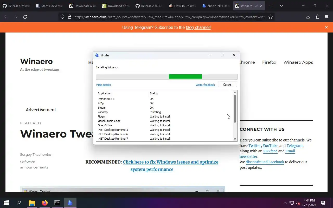Click the Winaero site title
This screenshot has width=333, height=208.
pyautogui.click(x=36, y=61)
